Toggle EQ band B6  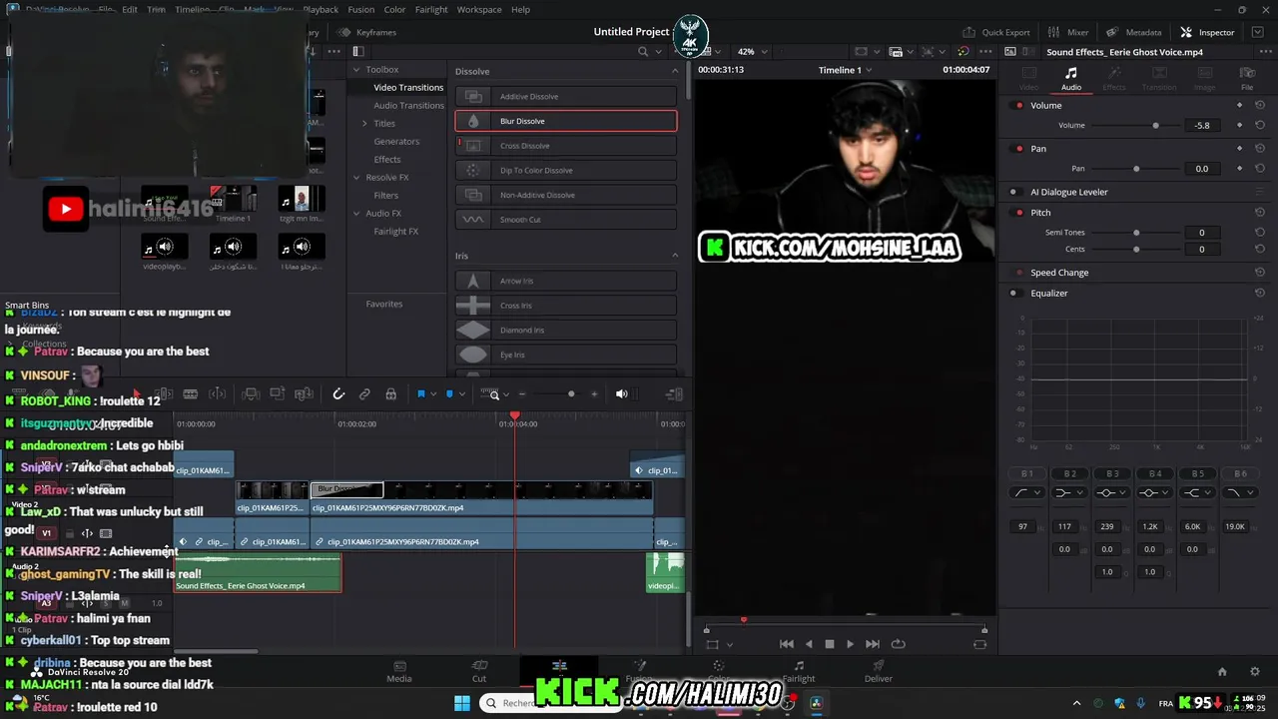coord(1239,473)
